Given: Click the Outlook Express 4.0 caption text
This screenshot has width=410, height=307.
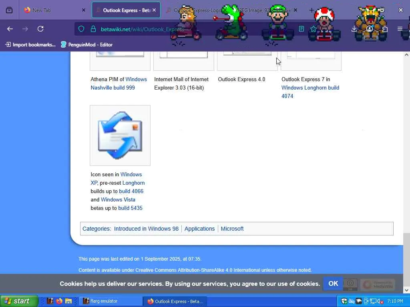Looking at the screenshot, I should pyautogui.click(x=241, y=80).
